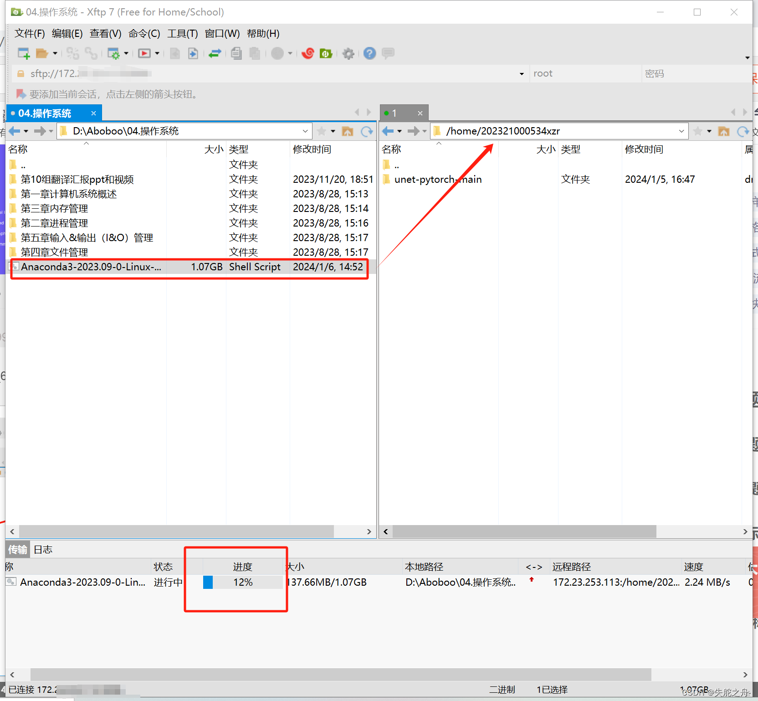Click the chat bubble feedback icon

point(388,53)
